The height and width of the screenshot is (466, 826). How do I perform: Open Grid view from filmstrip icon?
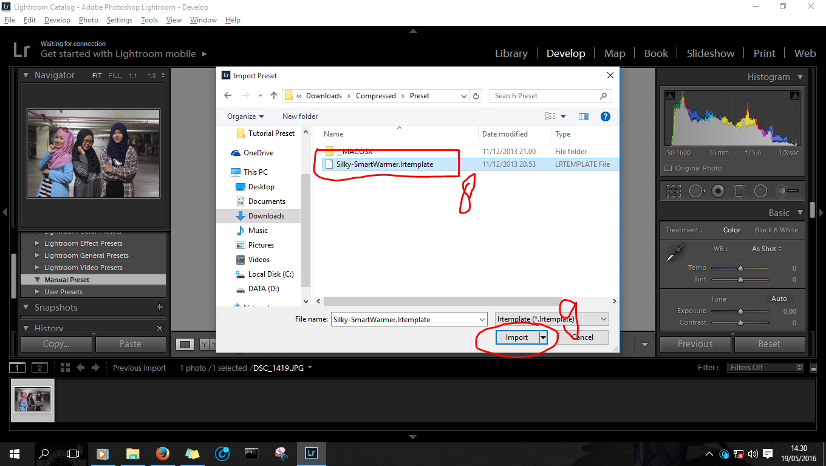click(66, 368)
